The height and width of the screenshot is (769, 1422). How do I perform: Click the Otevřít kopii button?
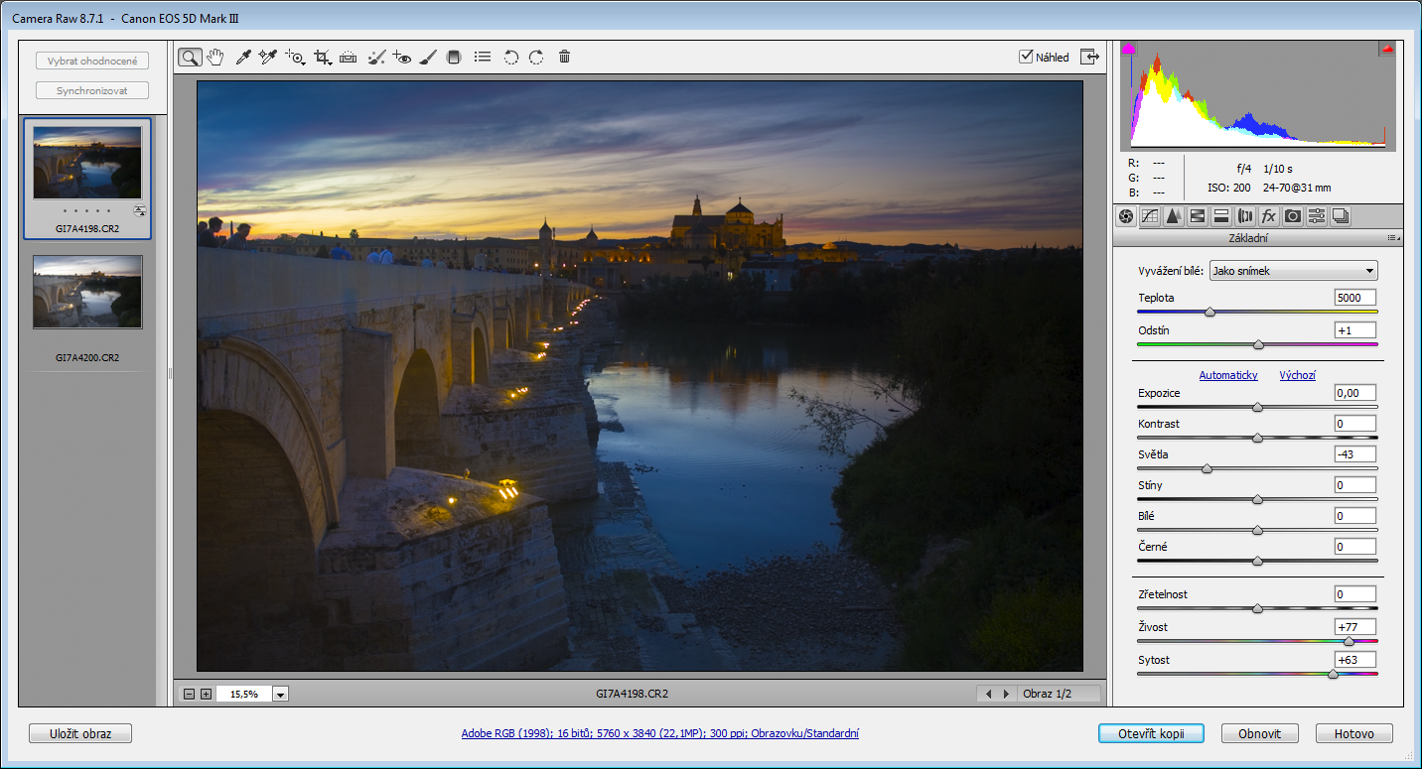coord(1151,734)
